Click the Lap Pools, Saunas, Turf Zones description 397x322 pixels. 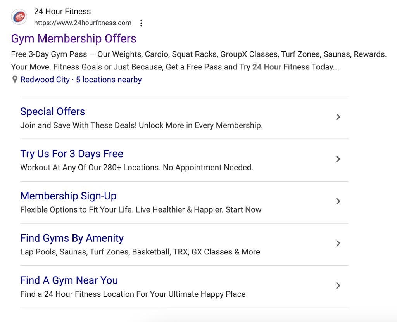tap(140, 252)
